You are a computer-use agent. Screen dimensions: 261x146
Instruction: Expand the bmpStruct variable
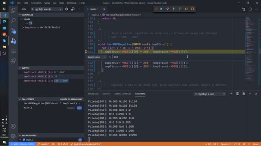23,28
